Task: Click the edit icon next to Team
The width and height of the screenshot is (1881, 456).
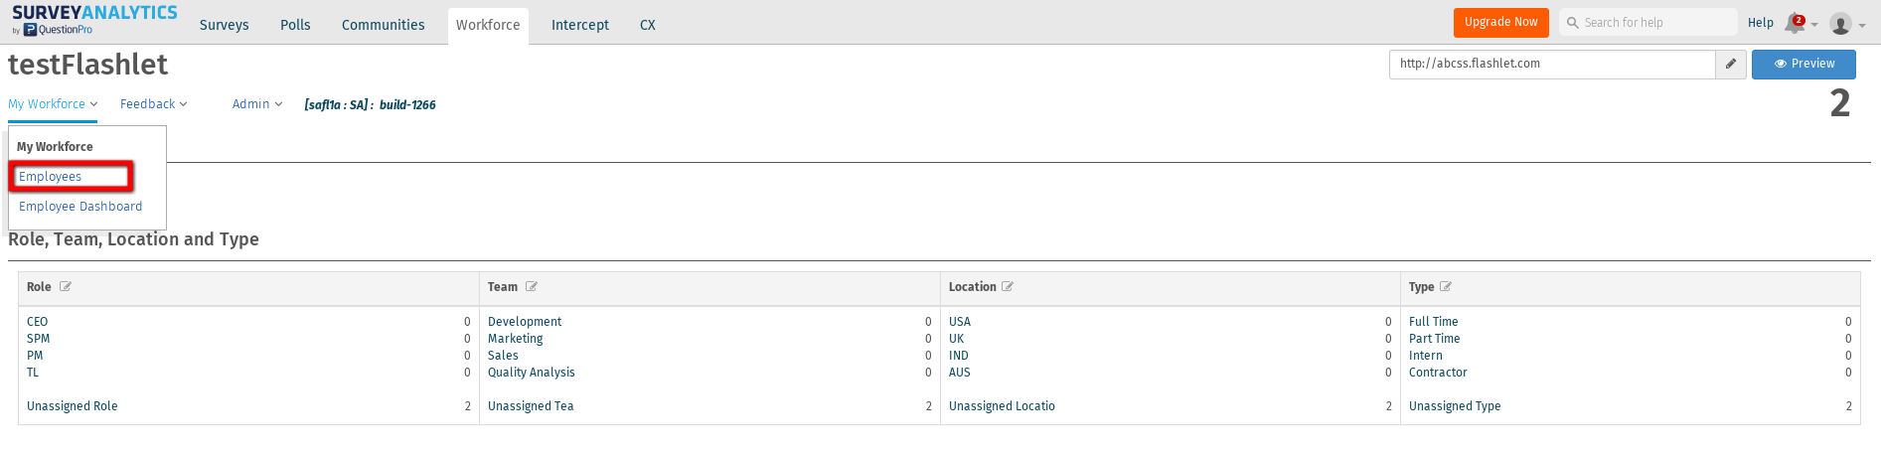Action: (x=532, y=287)
